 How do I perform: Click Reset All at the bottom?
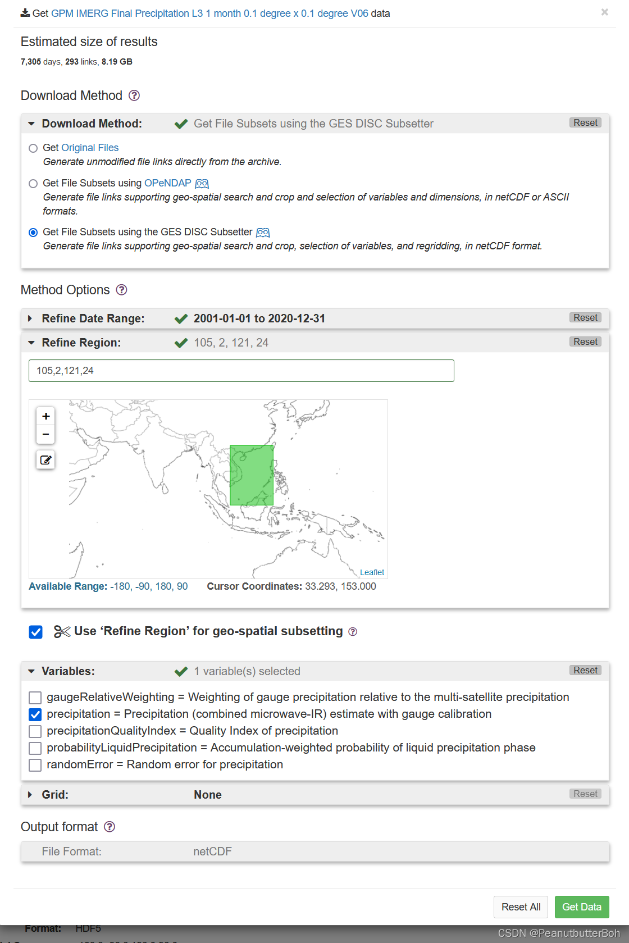pos(521,907)
